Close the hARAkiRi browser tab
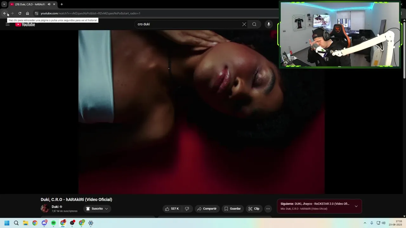Viewport: 406px width, 228px height. click(54, 4)
